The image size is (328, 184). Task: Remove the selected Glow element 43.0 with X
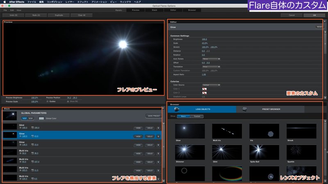click(158, 137)
